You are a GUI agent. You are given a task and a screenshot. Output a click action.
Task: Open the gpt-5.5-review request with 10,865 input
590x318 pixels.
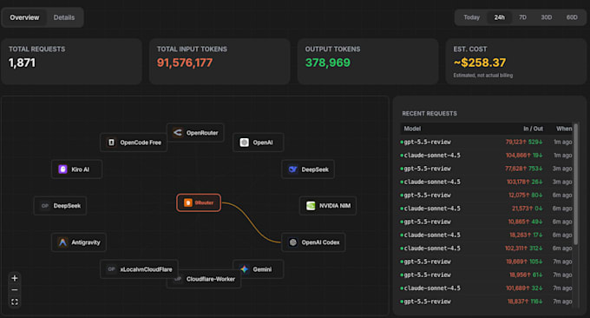(486, 222)
